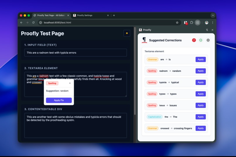
Task: Click the Grammar tag on 'are → is' row
Action: [153, 59]
